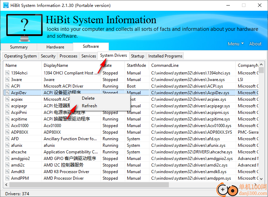Click the Running state of acpitime
This screenshot has width=268, height=197.
click(110, 119)
